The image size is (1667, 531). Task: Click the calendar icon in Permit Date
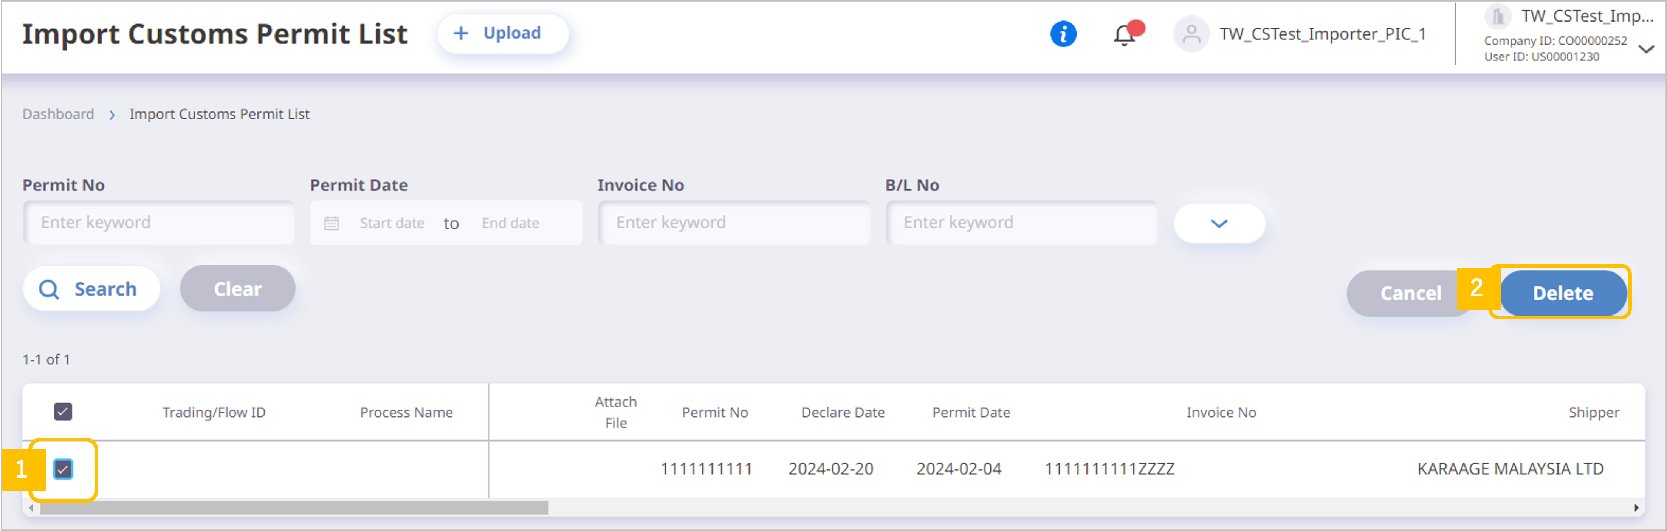332,223
